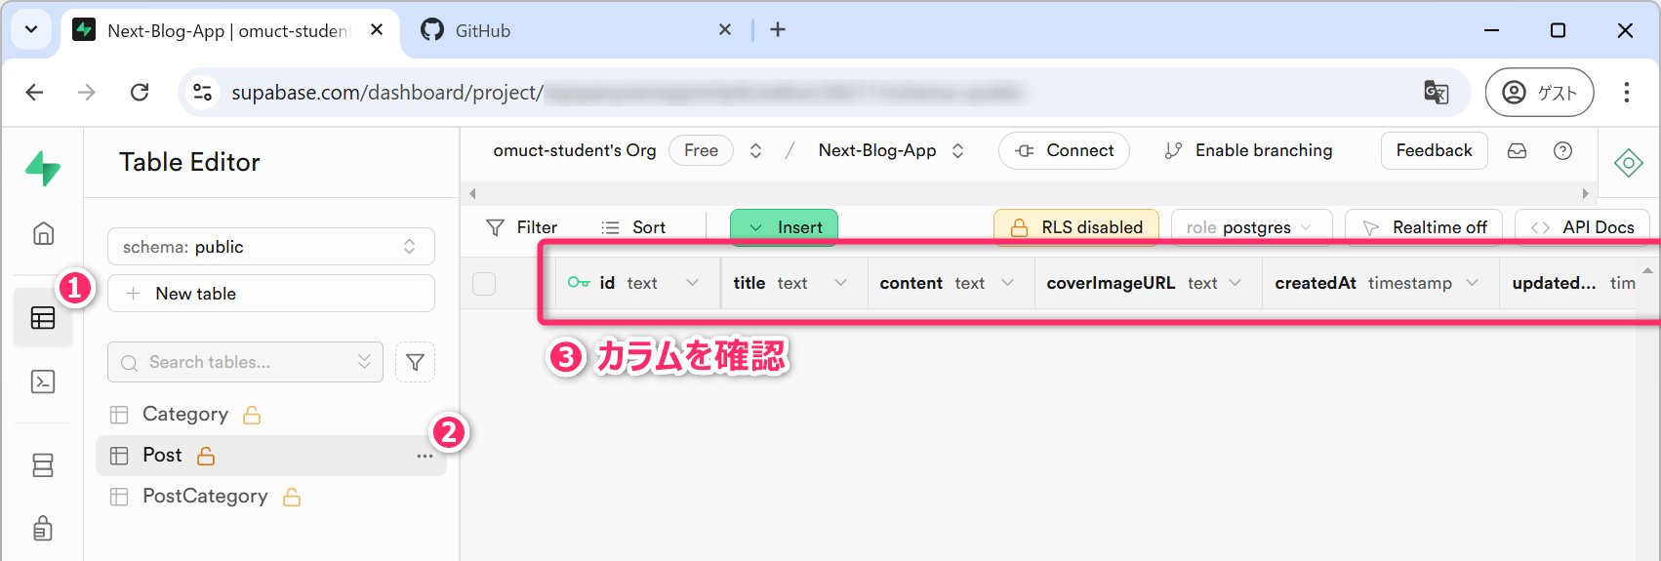Expand the title column dropdown arrow
The image size is (1661, 561).
pos(840,283)
